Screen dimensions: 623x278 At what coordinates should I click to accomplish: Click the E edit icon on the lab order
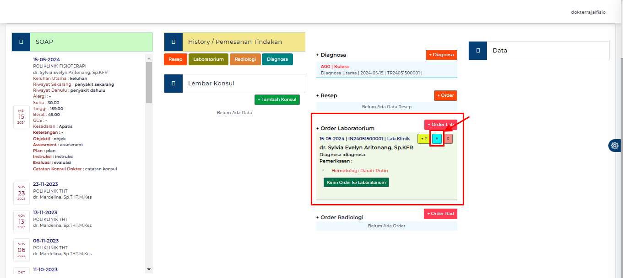coord(437,138)
